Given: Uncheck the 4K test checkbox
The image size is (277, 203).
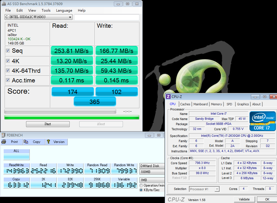Looking at the screenshot, I should [8, 61].
